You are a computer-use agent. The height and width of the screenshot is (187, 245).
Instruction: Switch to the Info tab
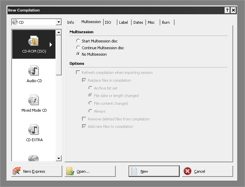pyautogui.click(x=71, y=22)
